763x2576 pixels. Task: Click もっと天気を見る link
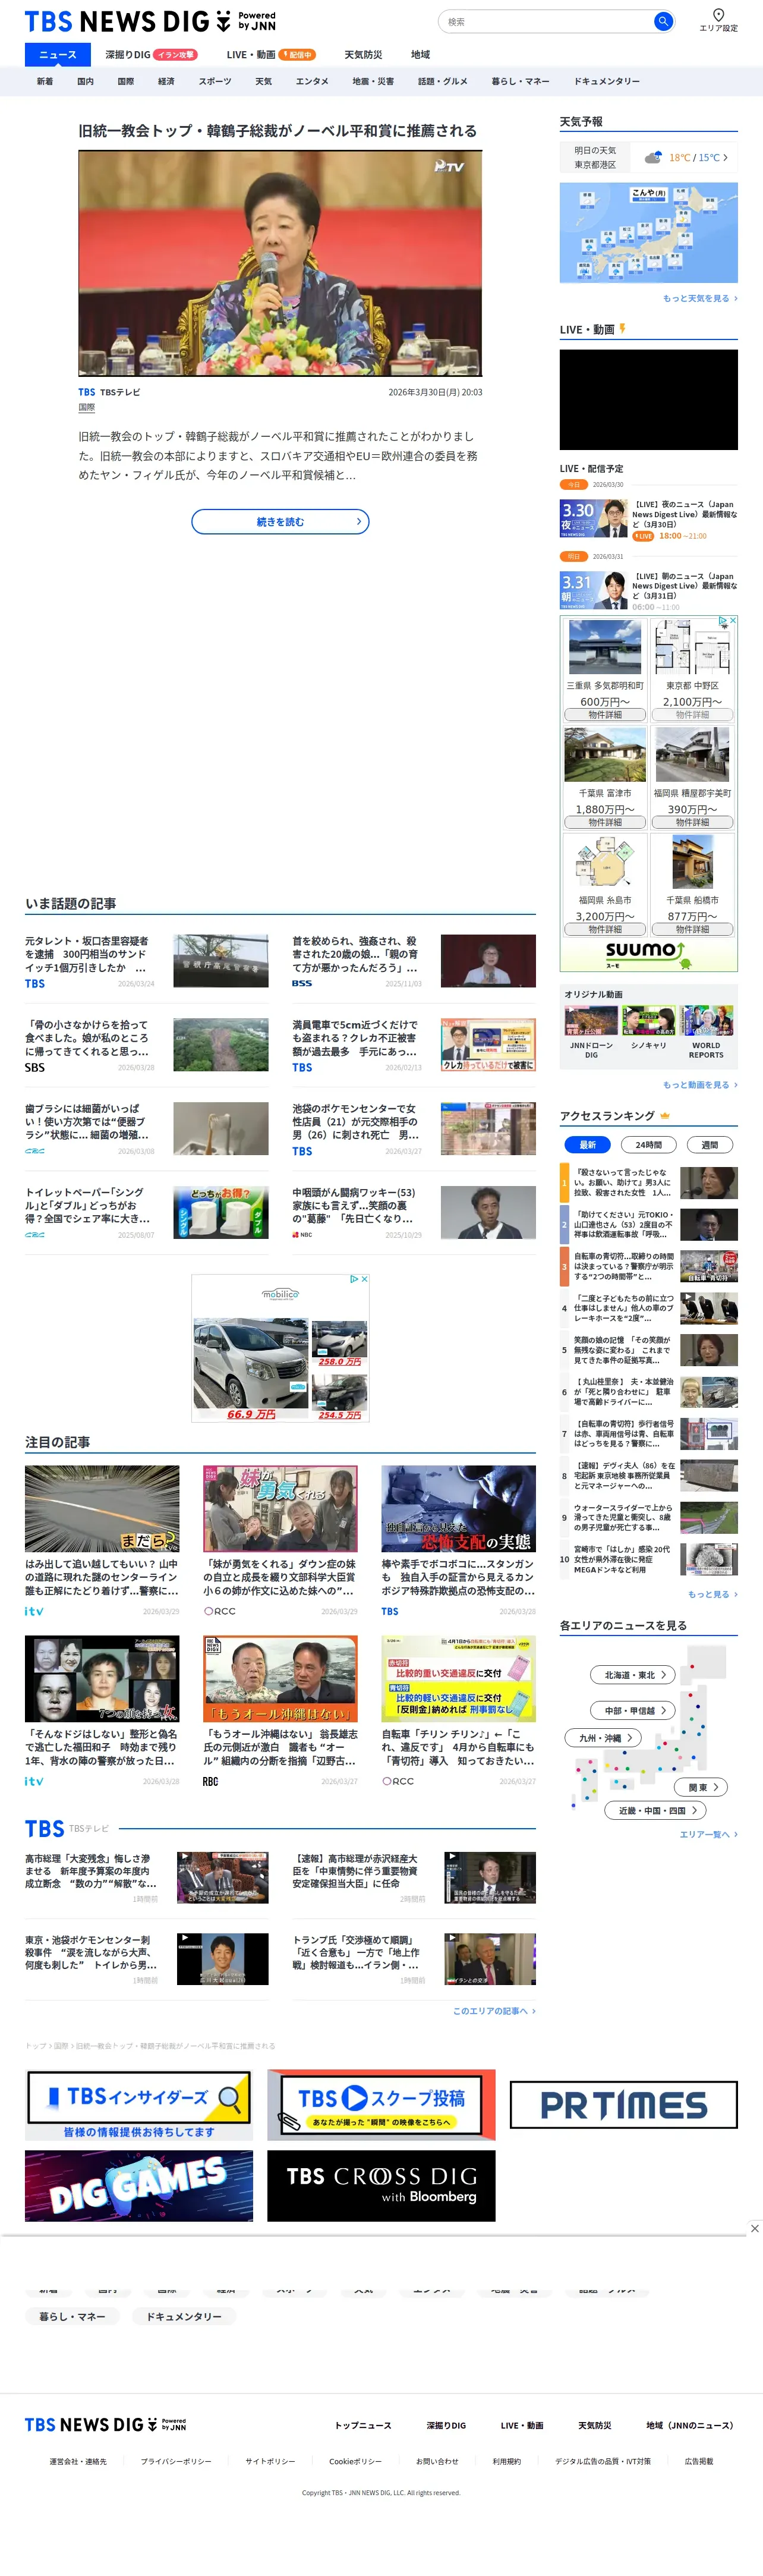700,298
